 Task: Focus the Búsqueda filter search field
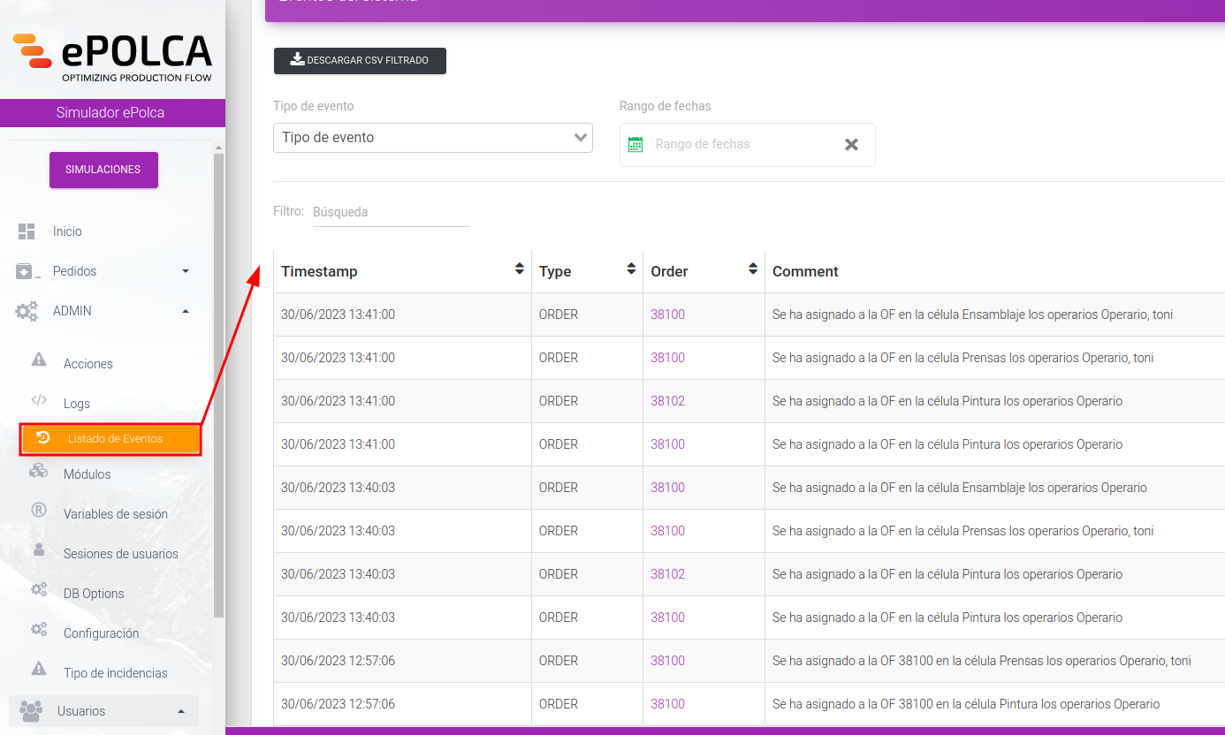coord(391,212)
